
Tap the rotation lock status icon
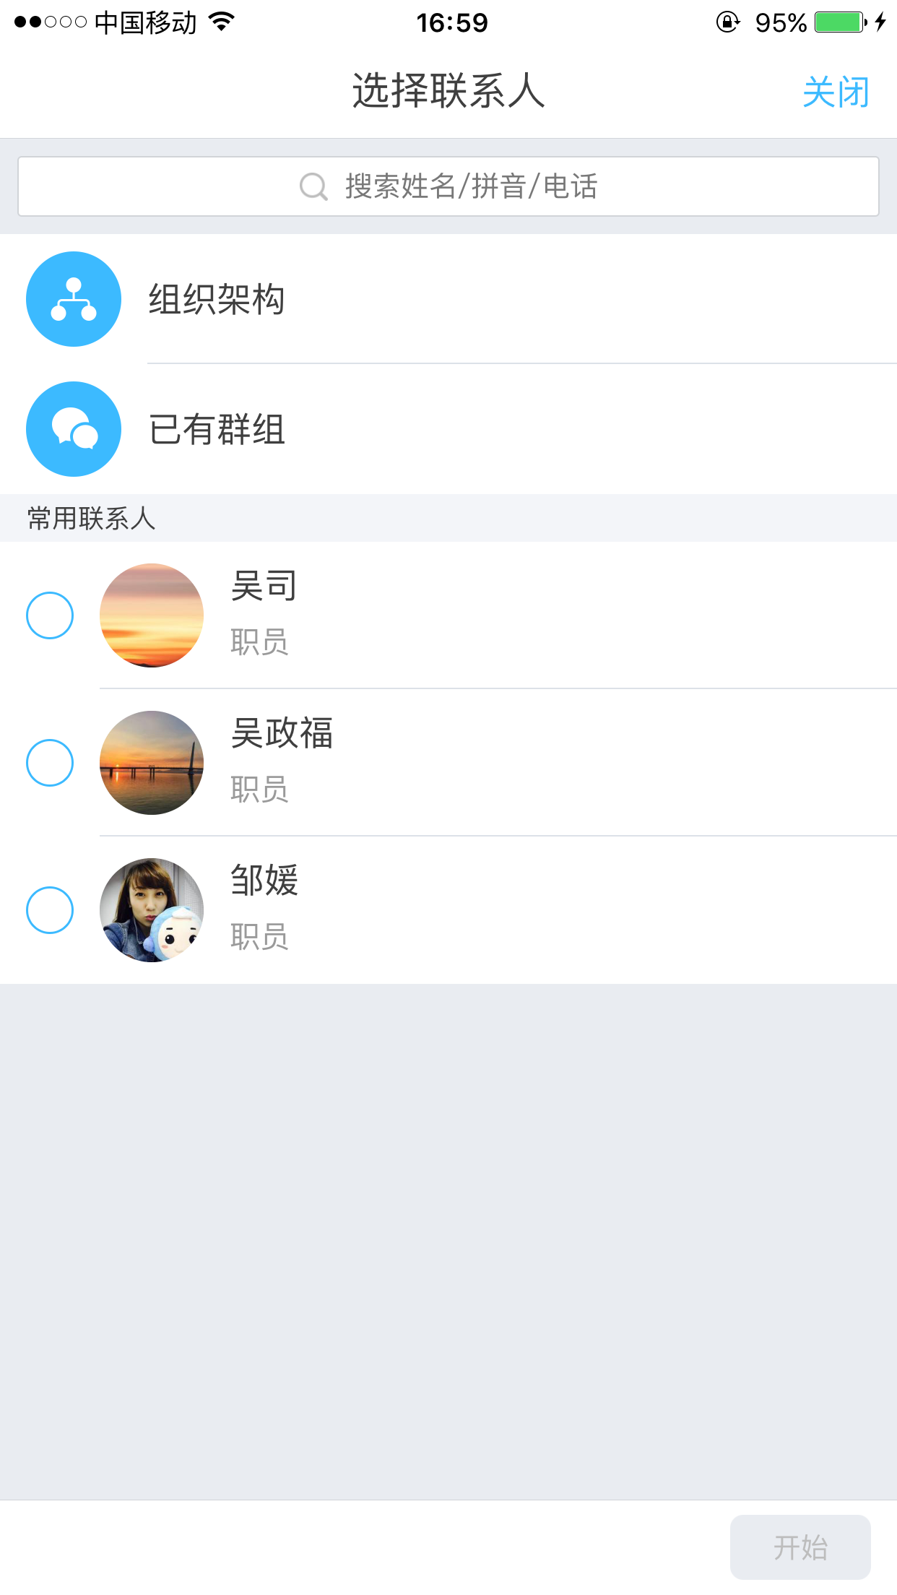(x=727, y=22)
